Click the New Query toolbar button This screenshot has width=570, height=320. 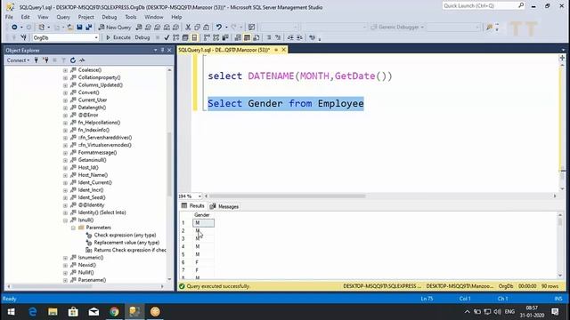[x=115, y=28]
